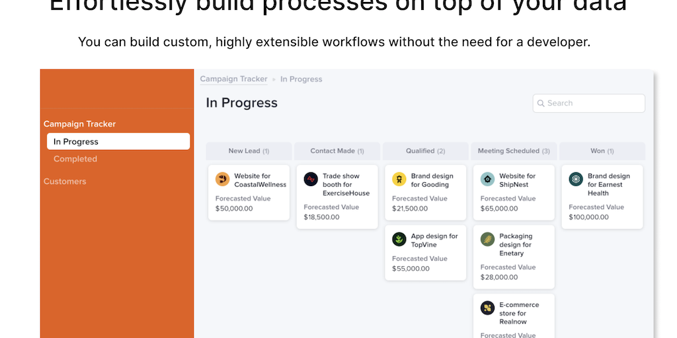Screen dimensions: 677x338
Task: Click the TopVine green plant icon
Action: pos(399,239)
